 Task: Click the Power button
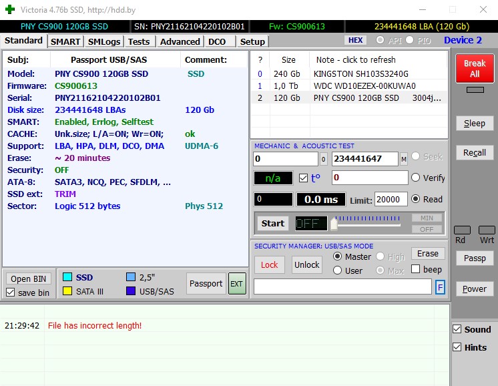475,288
